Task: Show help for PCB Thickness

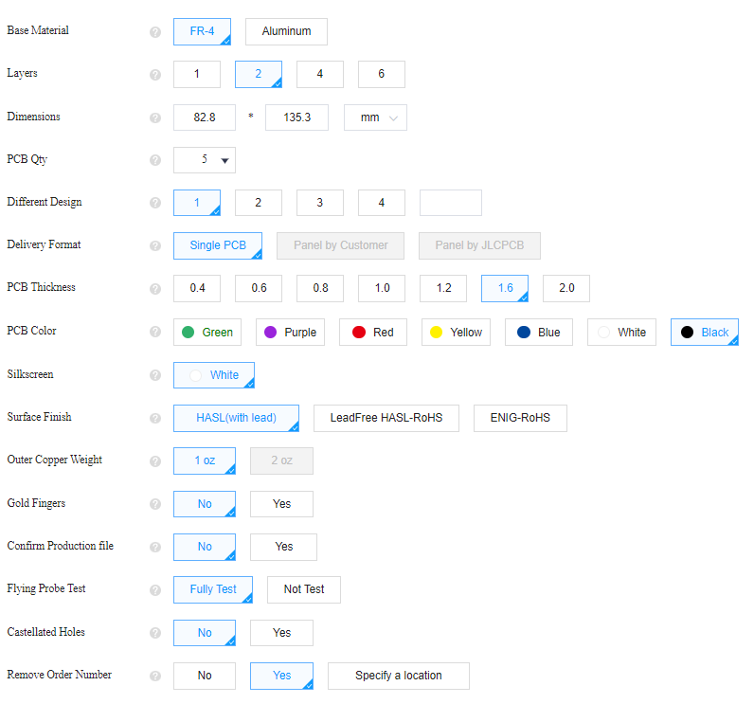Action: (x=154, y=289)
